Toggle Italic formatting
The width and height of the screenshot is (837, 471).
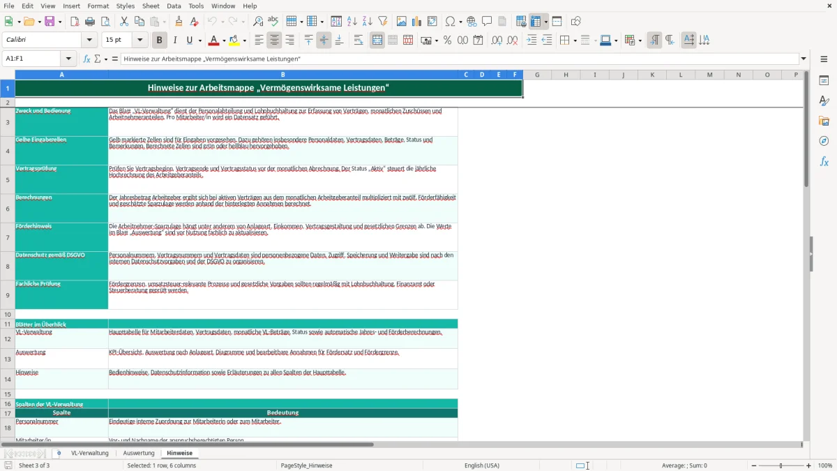tap(174, 40)
